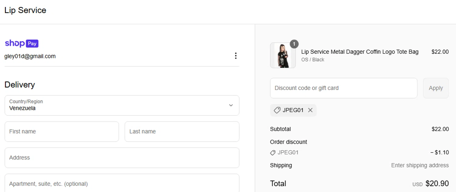The height and width of the screenshot is (192, 456).
Task: Click the OS / Black variant text
Action: 313,60
